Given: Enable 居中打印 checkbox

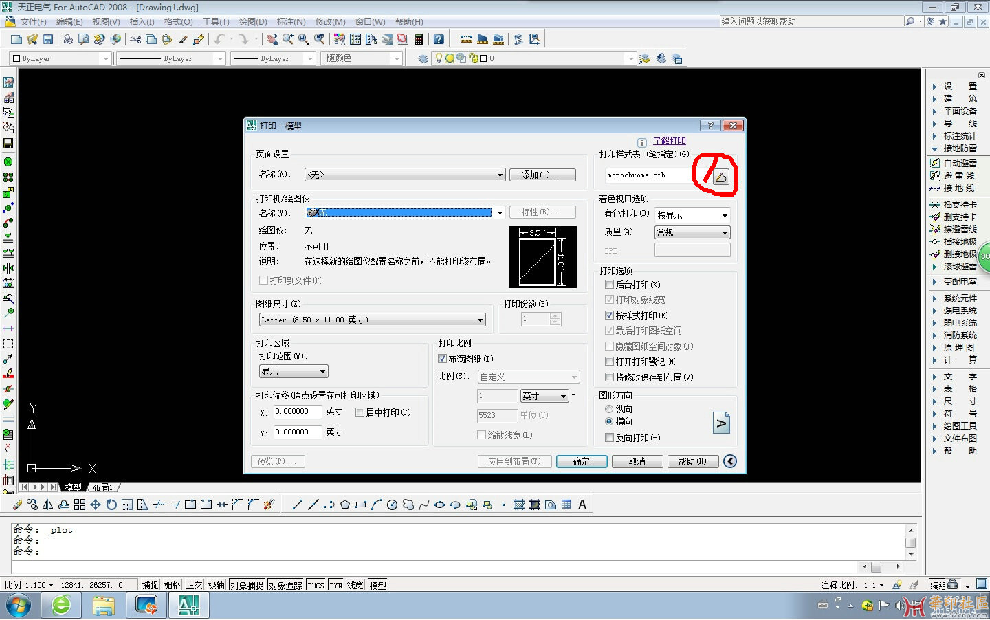Looking at the screenshot, I should click(x=360, y=412).
